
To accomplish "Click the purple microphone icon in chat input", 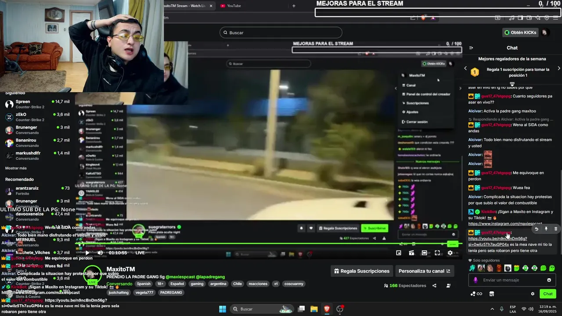I will (x=476, y=280).
